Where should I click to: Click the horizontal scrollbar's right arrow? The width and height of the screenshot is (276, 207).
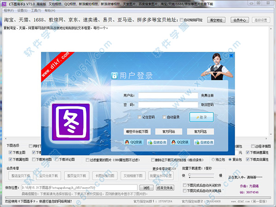(266, 138)
